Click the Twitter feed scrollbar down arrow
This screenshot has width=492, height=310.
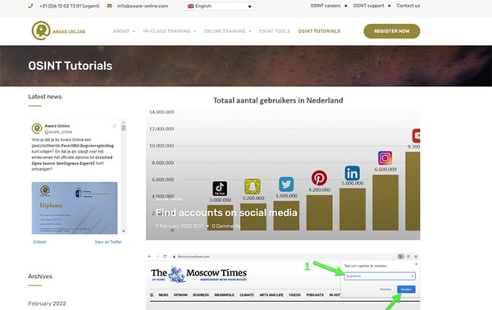(x=124, y=231)
